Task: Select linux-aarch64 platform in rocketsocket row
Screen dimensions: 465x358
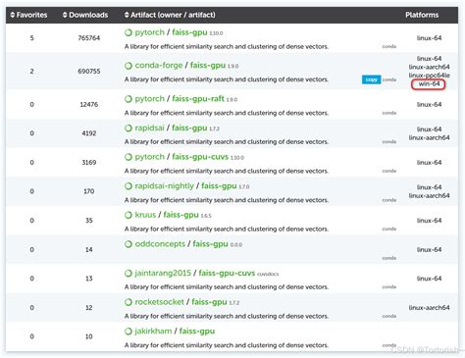Action: tap(429, 308)
